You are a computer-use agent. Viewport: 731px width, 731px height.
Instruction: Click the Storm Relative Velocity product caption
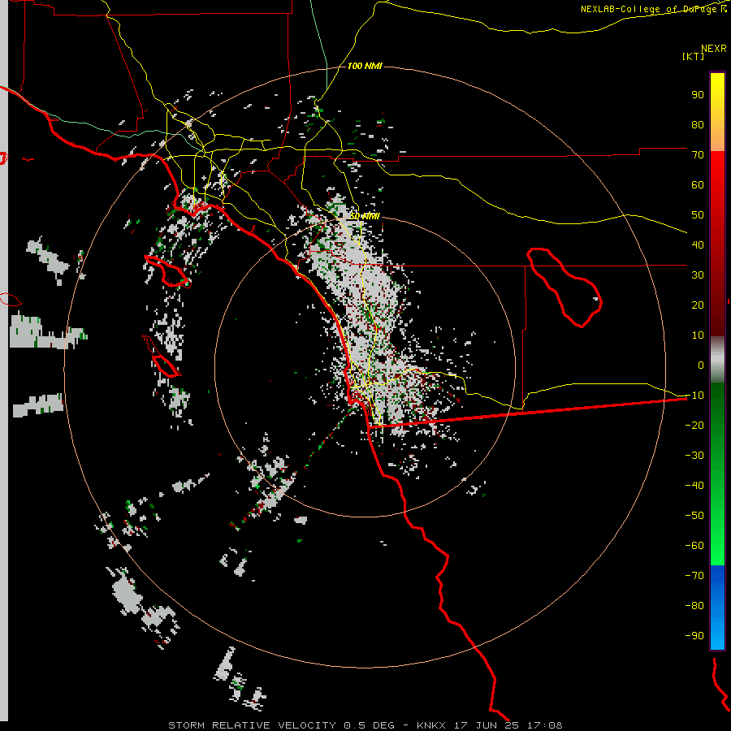[x=365, y=725]
